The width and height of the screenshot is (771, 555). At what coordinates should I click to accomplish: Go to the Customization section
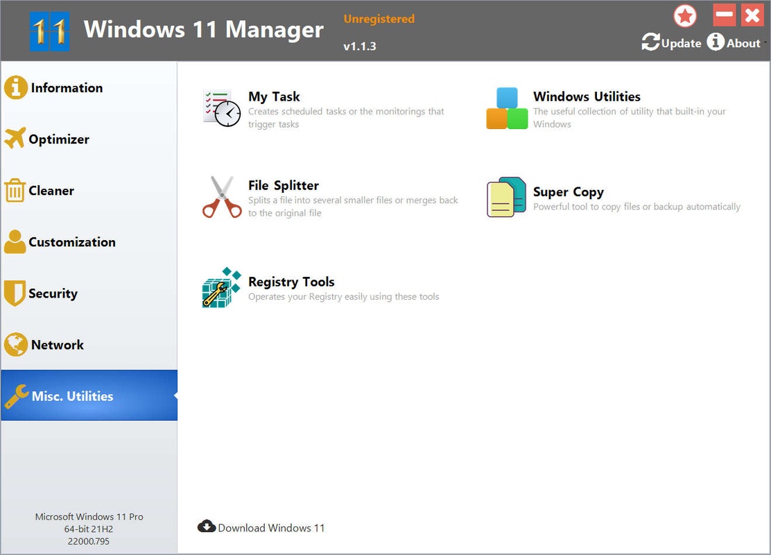(89, 241)
